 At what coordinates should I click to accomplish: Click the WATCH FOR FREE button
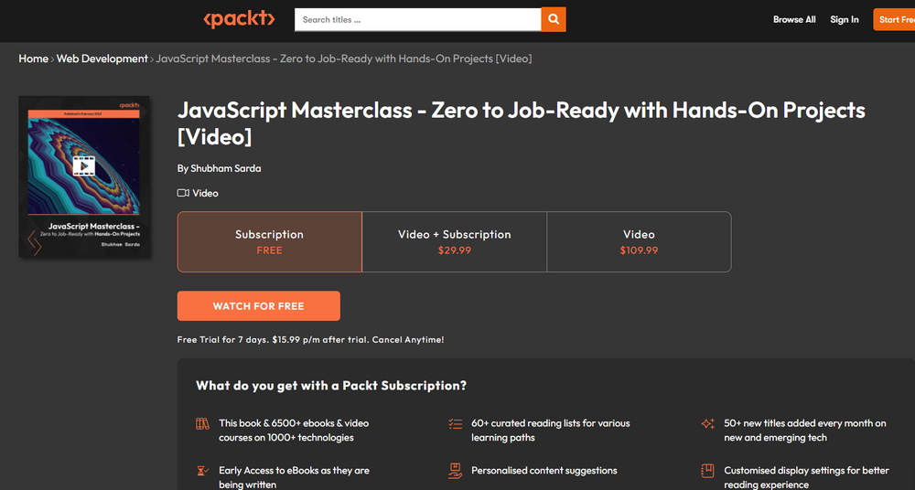(x=259, y=305)
